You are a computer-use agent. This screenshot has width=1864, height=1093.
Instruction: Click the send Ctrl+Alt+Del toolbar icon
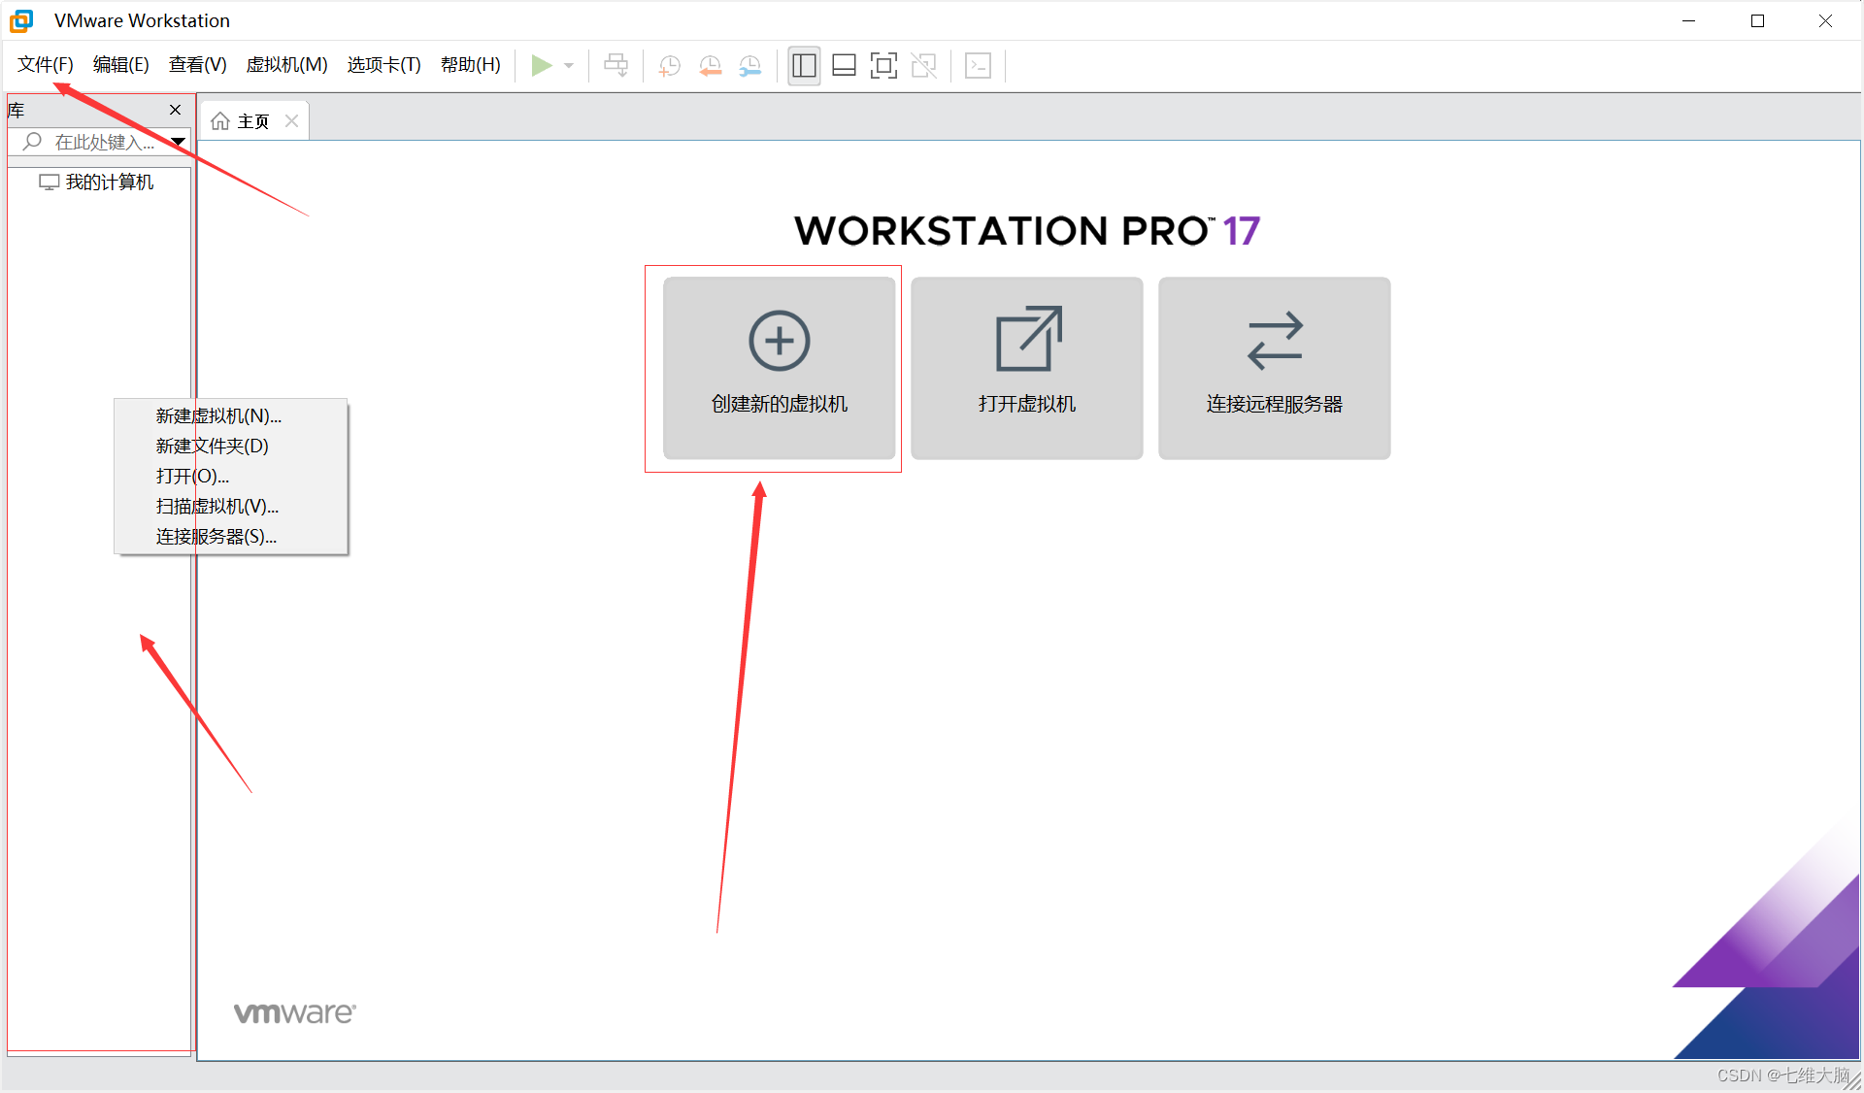pos(616,65)
